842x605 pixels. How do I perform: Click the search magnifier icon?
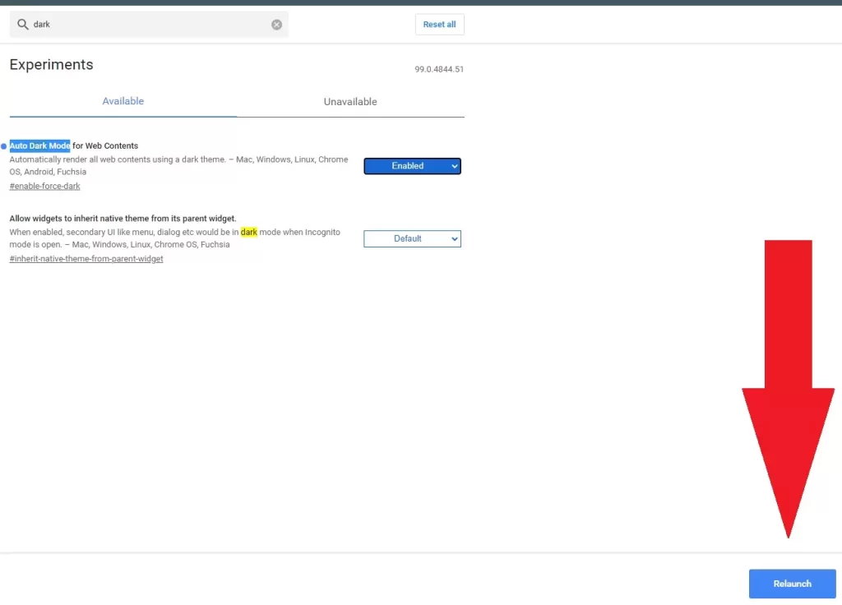pos(22,24)
